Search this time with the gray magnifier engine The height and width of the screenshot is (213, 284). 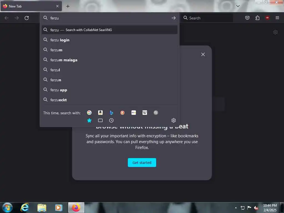pos(156,113)
